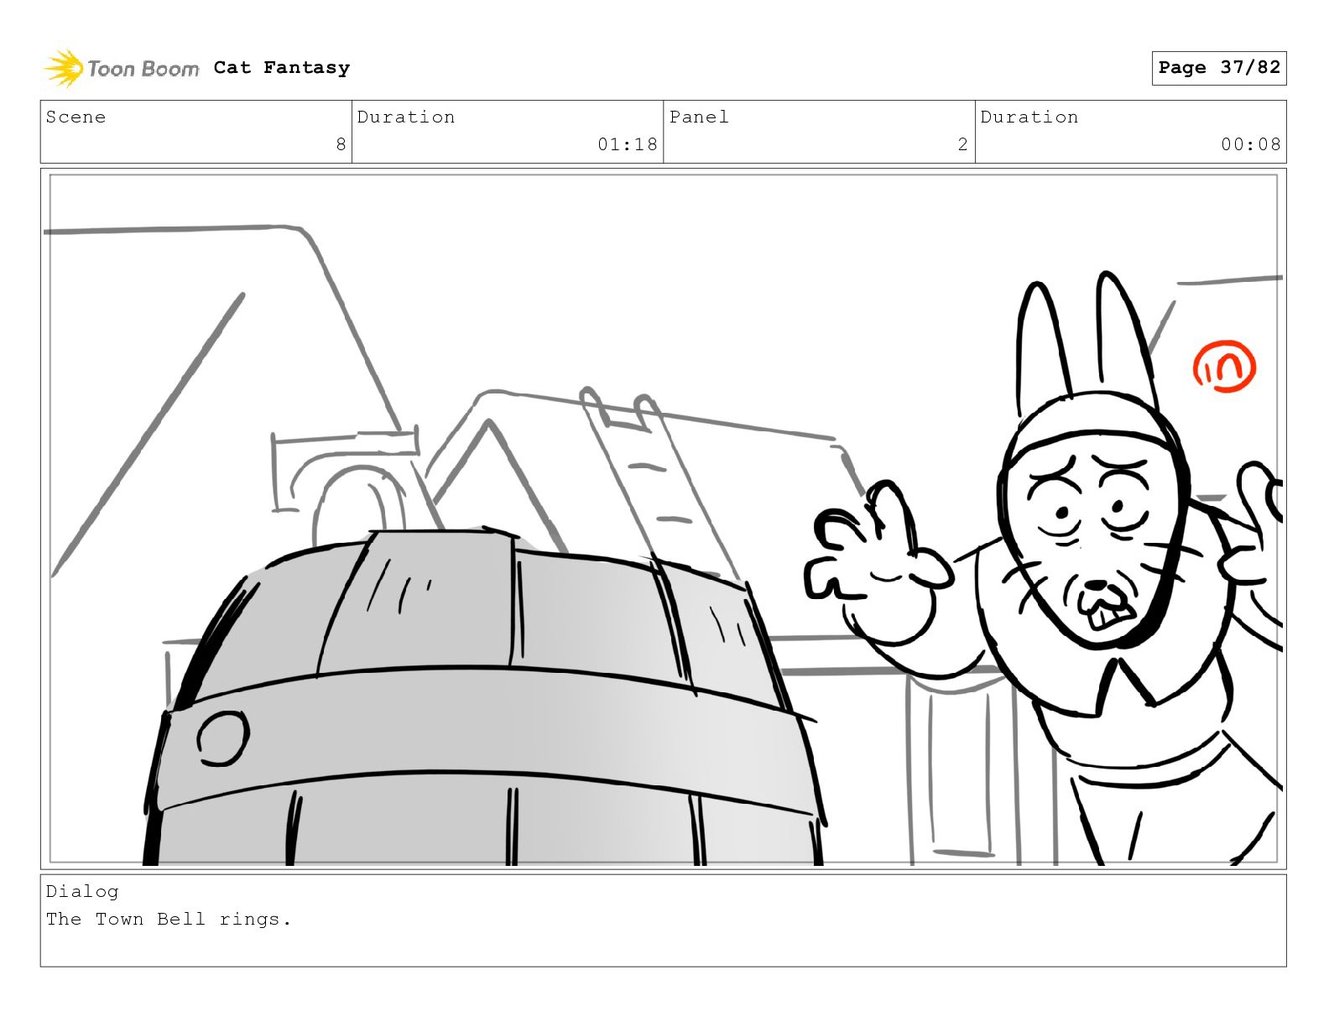This screenshot has width=1329, height=1027.
Task: Click the Panel label in the header
Action: tap(699, 117)
